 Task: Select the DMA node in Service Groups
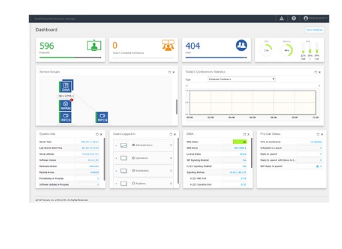tap(66, 86)
